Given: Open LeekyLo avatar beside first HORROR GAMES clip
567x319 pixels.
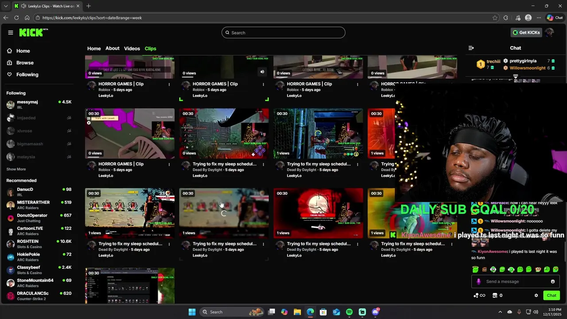Looking at the screenshot, I should tap(91, 85).
